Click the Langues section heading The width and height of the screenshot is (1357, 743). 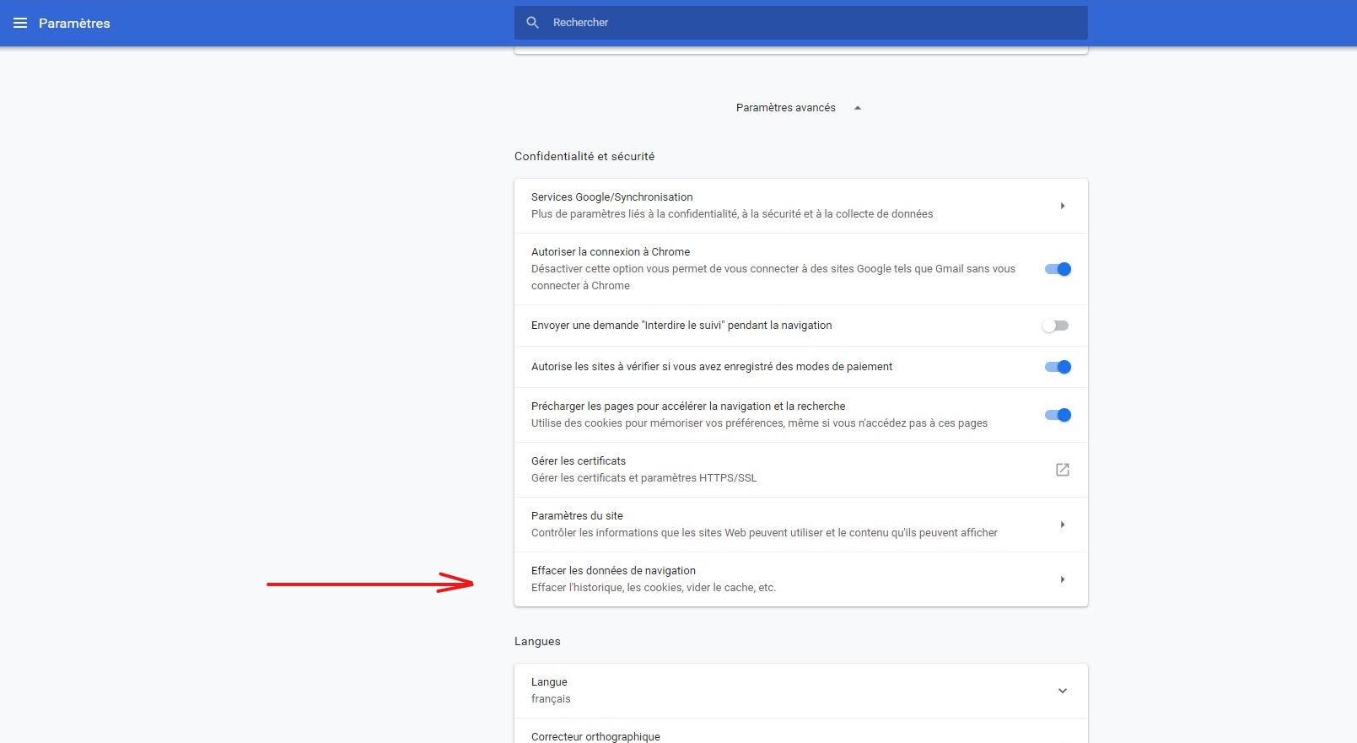click(537, 641)
